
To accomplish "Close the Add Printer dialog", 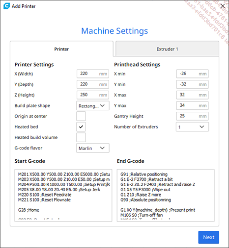I will tap(223, 6).
